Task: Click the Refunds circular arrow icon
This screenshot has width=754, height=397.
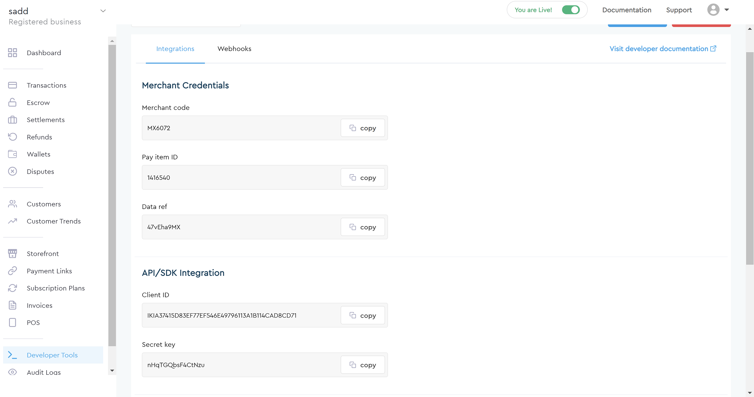Action: pos(12,137)
